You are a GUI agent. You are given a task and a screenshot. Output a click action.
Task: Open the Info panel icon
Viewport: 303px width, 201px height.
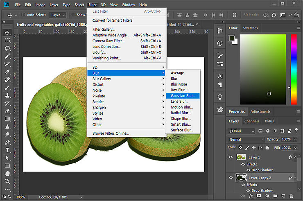220,43
